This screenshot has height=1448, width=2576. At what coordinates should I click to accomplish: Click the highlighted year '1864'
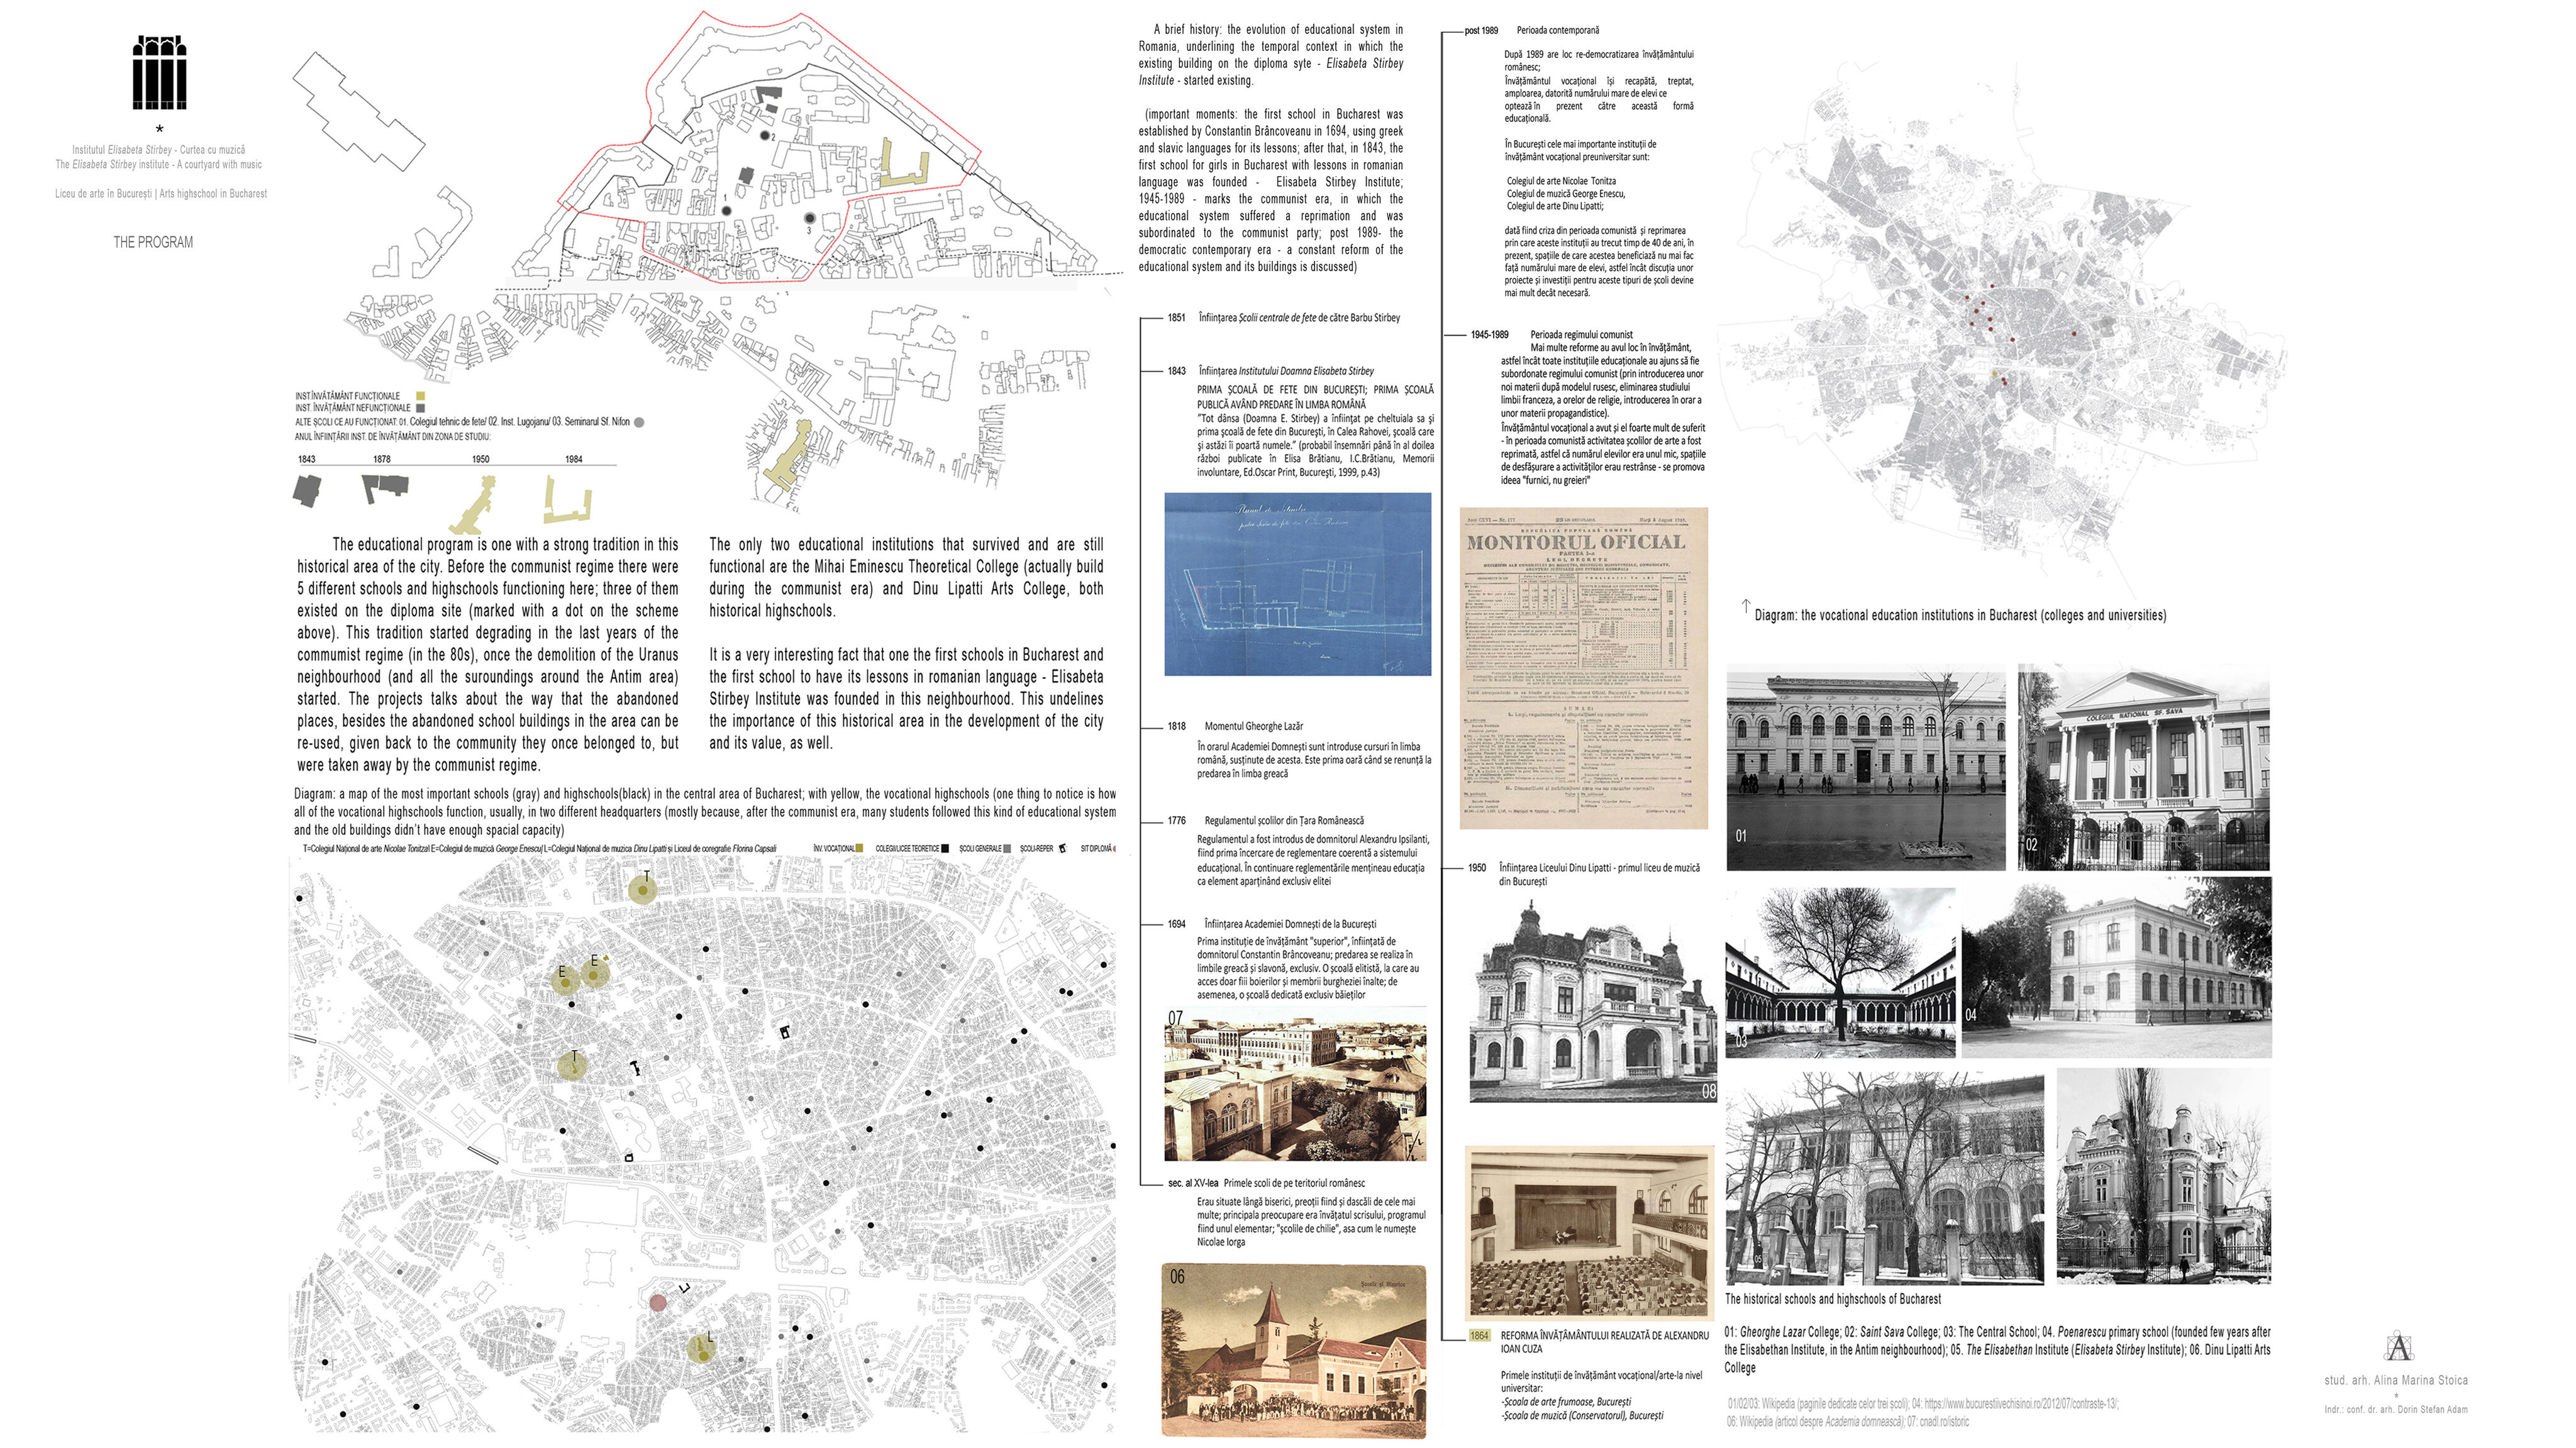[1479, 1335]
